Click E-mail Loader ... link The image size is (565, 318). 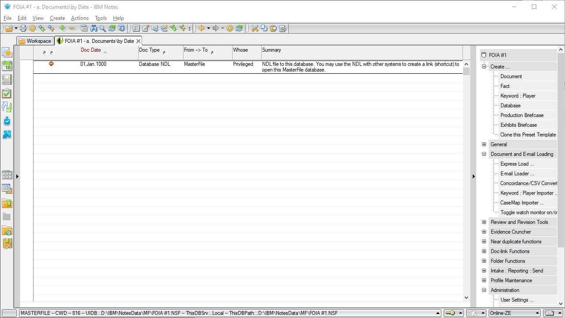click(517, 174)
